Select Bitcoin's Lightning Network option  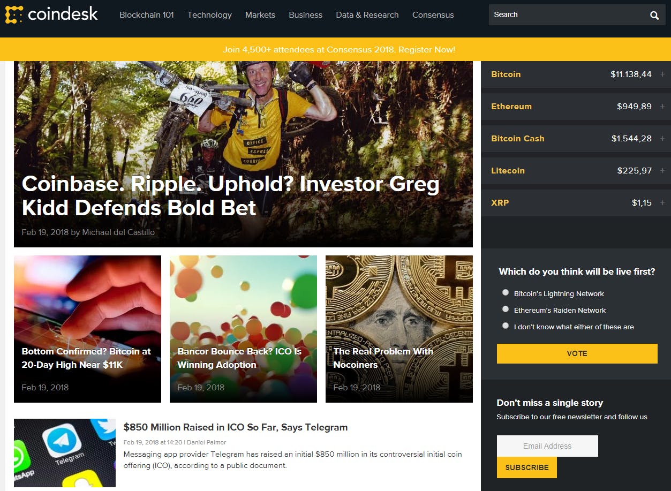pyautogui.click(x=506, y=292)
